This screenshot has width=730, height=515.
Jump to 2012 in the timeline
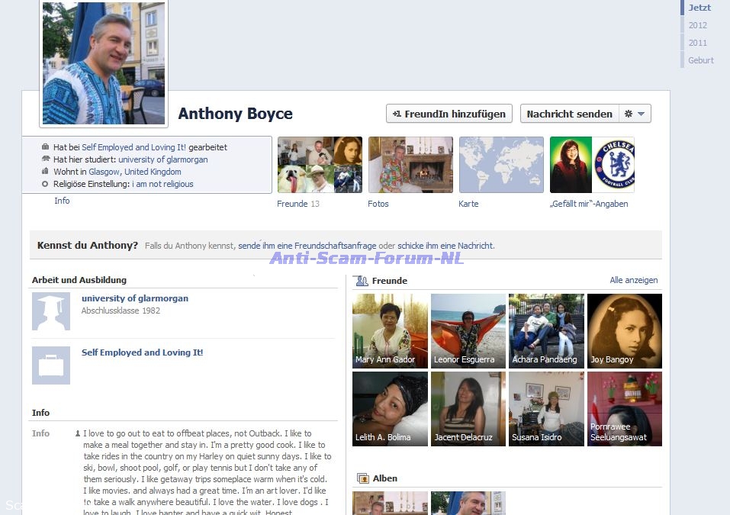point(697,25)
